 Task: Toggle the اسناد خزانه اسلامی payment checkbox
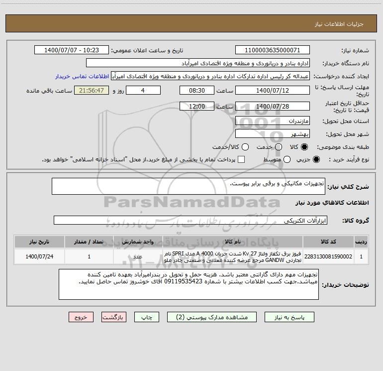[x=241, y=159]
